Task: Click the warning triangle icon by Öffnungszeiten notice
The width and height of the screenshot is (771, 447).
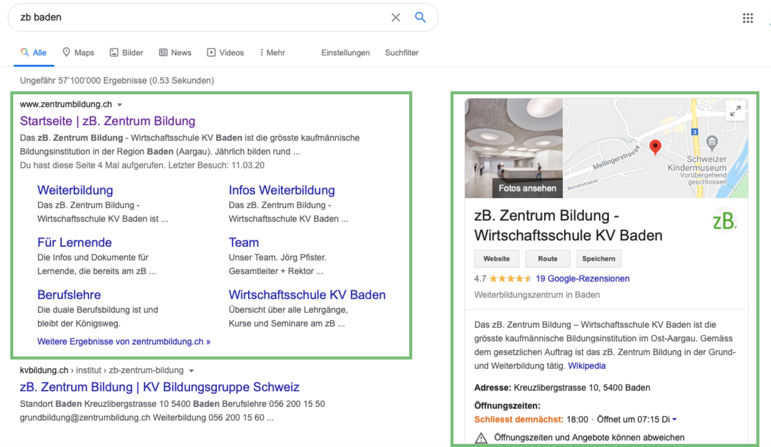Action: [x=481, y=438]
